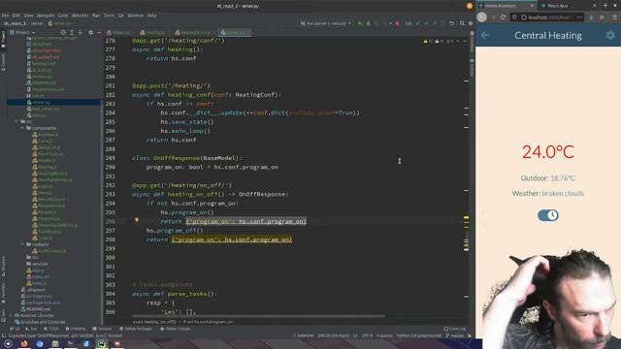Click the lightbulb intention icon on line 296
This screenshot has height=349, width=621.
[x=137, y=220]
